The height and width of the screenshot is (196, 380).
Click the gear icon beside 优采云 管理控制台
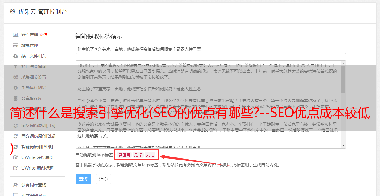(x=12, y=11)
